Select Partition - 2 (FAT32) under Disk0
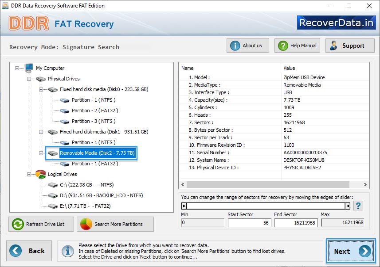 coord(95,111)
